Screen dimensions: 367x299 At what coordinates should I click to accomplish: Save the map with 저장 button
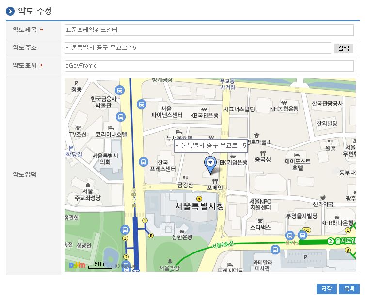point(326,289)
